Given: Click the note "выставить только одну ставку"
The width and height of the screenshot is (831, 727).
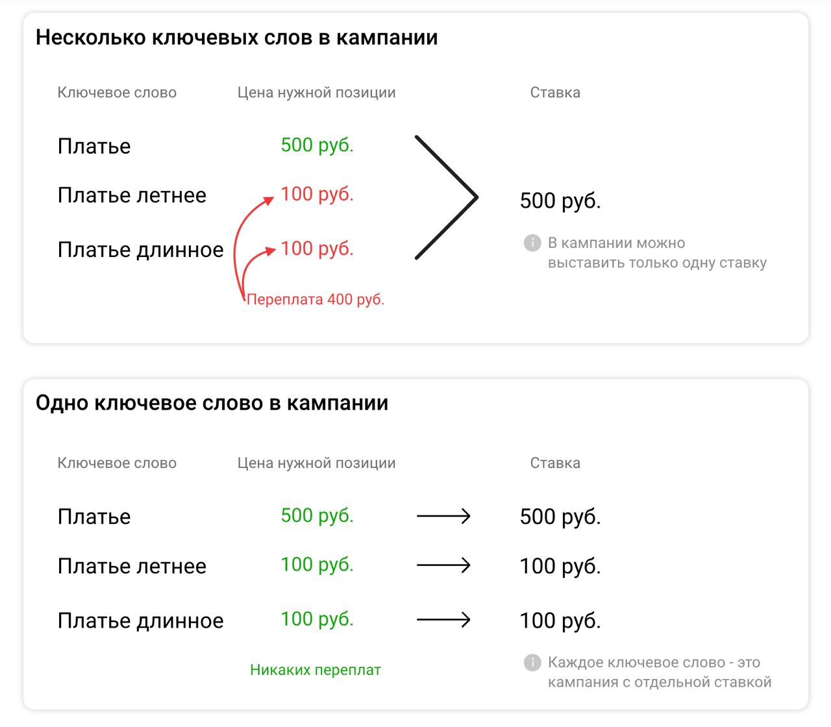Looking at the screenshot, I should [x=657, y=263].
